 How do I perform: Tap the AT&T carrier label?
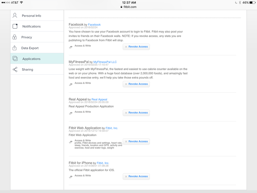click(x=15, y=3)
